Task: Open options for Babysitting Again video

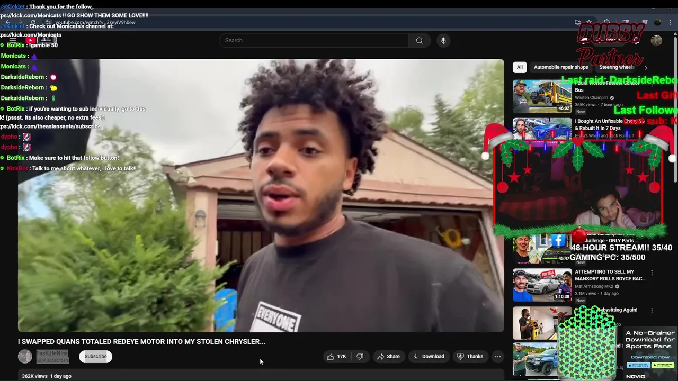Action: click(x=652, y=311)
